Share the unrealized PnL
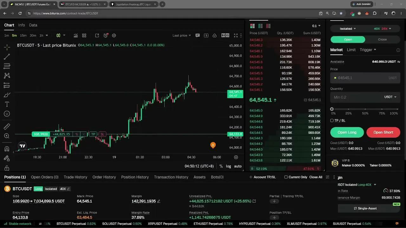Screen dimensions: 406x228 254,201
